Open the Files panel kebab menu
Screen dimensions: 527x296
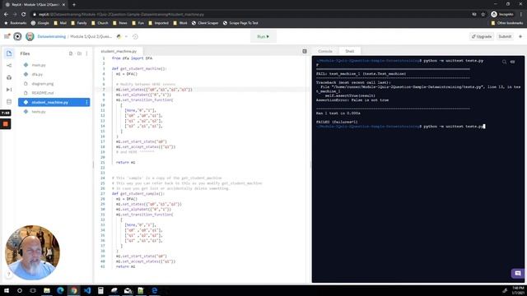(86, 53)
